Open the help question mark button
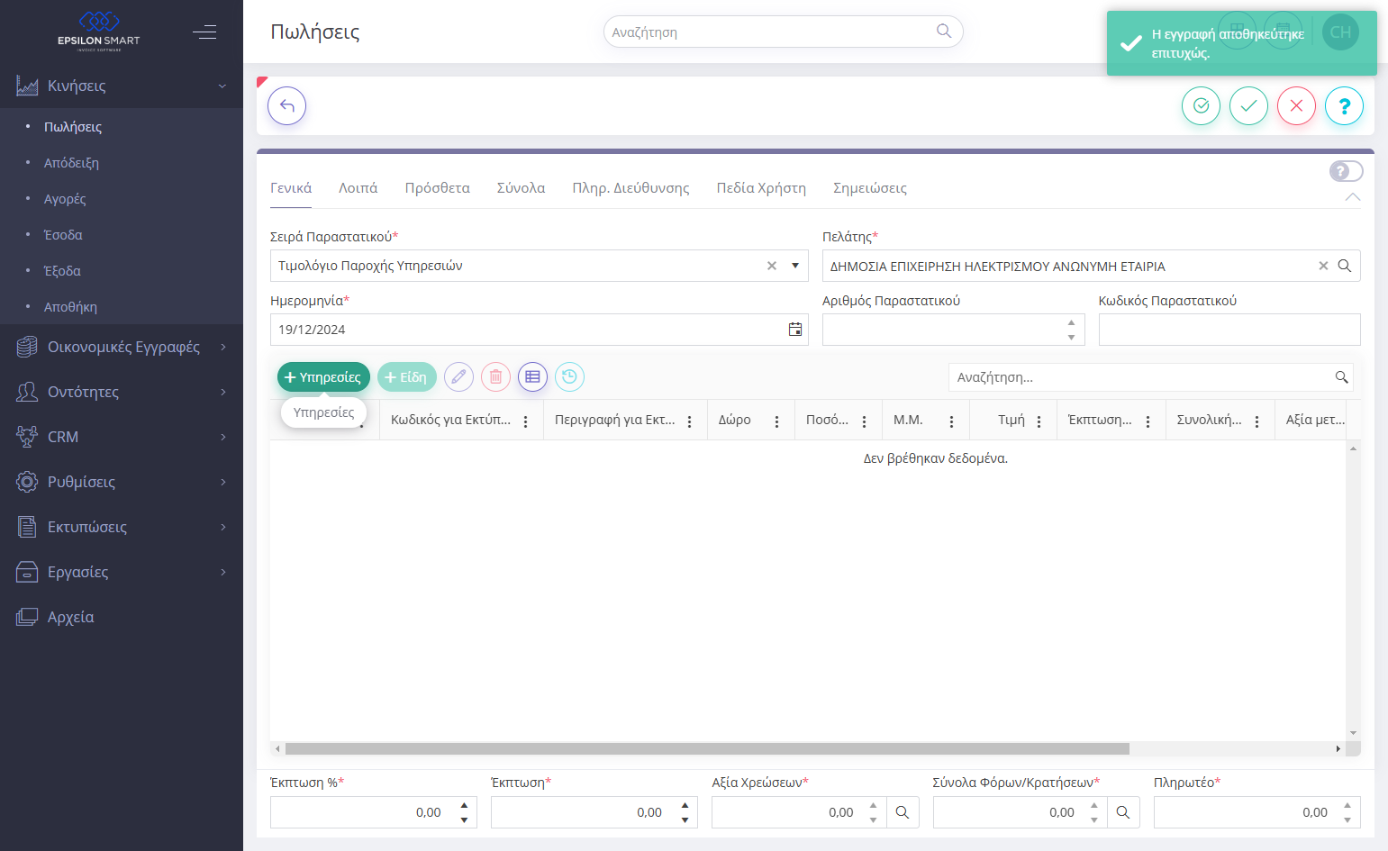The width and height of the screenshot is (1388, 851). coord(1344,106)
